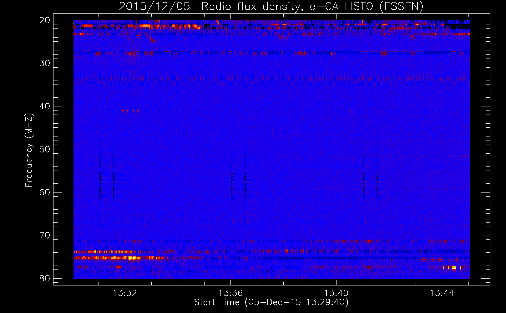Pick the 13:44 time tick label
The height and width of the screenshot is (313, 506).
point(442,293)
